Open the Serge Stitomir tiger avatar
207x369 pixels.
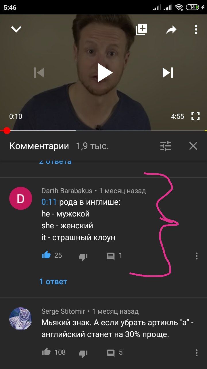20,319
